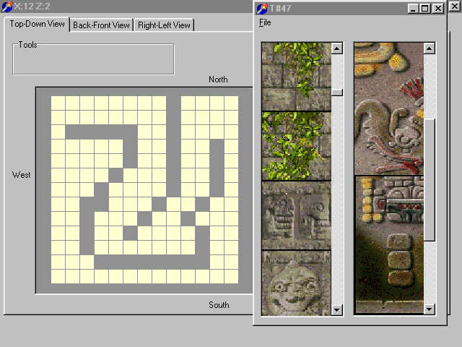Select the ivy-covered stone wall texture at top
Viewport: 462px width, 347px height.
[x=297, y=77]
